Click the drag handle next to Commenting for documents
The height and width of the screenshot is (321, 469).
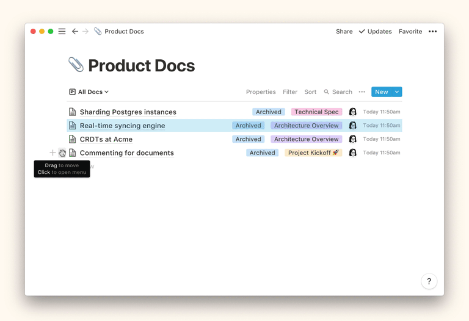(x=62, y=153)
